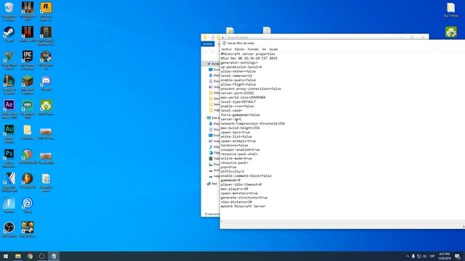Select the Vegas Pro desktop shortcut
The image size is (465, 261).
tap(9, 183)
